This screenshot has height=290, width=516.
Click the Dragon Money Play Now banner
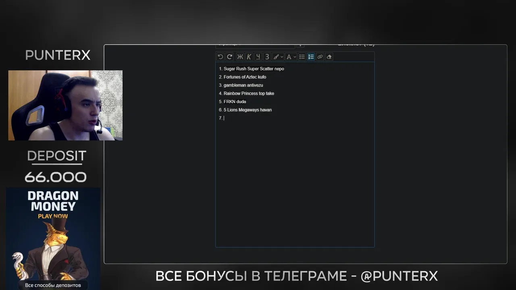[x=53, y=238]
